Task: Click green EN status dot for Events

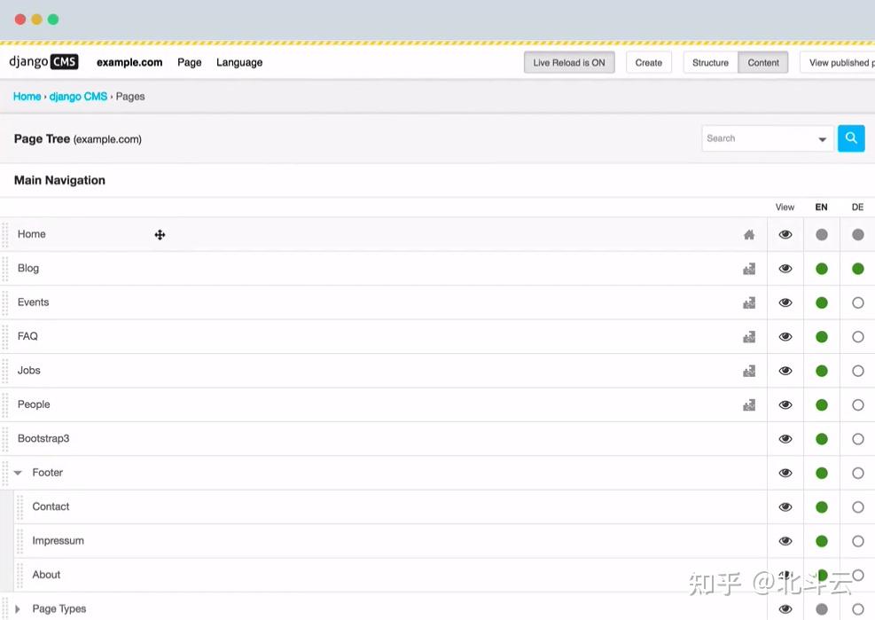Action: pos(822,302)
